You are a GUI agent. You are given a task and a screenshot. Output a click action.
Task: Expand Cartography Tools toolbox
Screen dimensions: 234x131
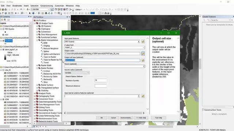(x=35, y=96)
